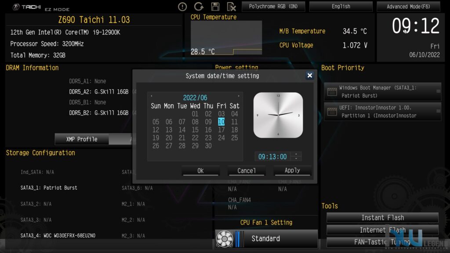This screenshot has width=450, height=253.
Task: Click the M2_1: N/A storage entry
Action: [x=134, y=204]
